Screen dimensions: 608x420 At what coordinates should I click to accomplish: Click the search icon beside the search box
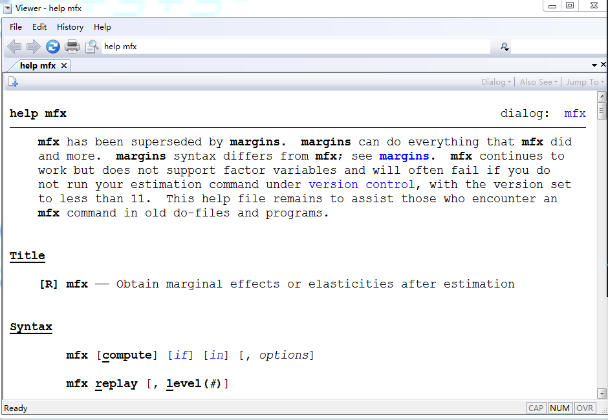pyautogui.click(x=505, y=47)
